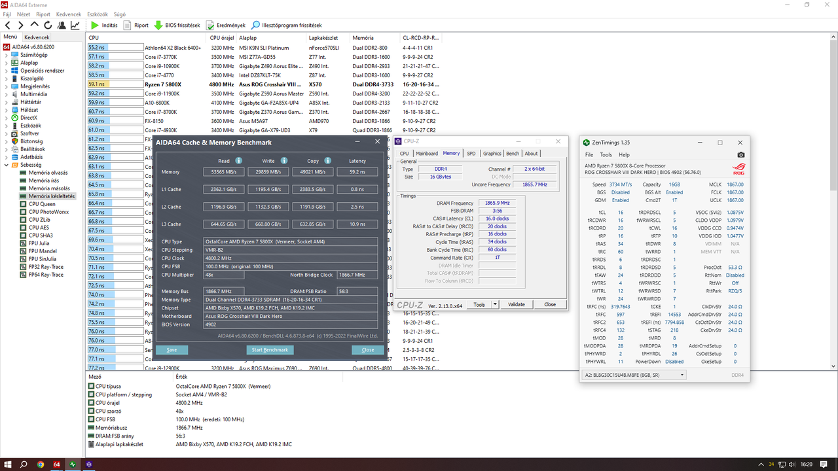This screenshot has width=838, height=471.
Task: Switch to SPD tab in CPU-Z
Action: click(471, 154)
